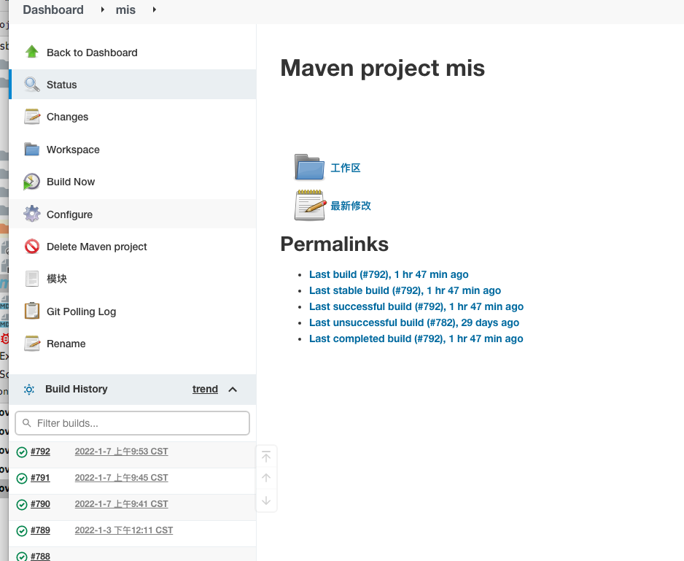Viewport: 684px width, 561px height.
Task: Open Last completed build (#792) permalink
Action: pyautogui.click(x=416, y=338)
